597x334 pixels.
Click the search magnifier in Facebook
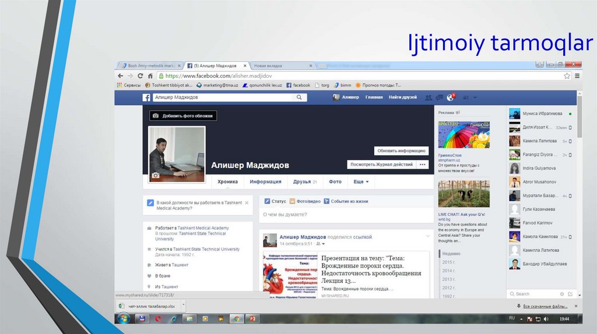[299, 97]
